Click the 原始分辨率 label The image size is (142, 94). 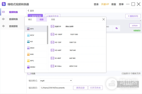(x=69, y=26)
